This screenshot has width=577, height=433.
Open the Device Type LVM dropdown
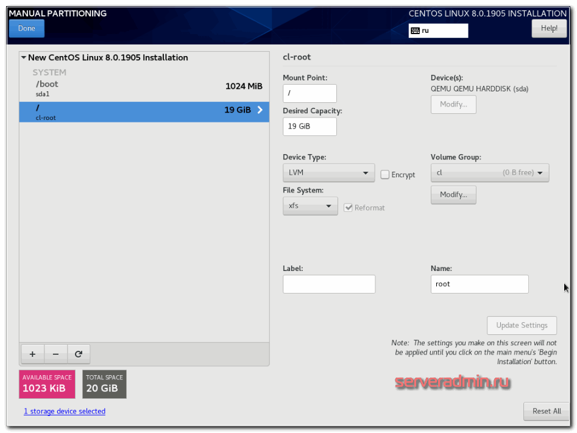328,172
